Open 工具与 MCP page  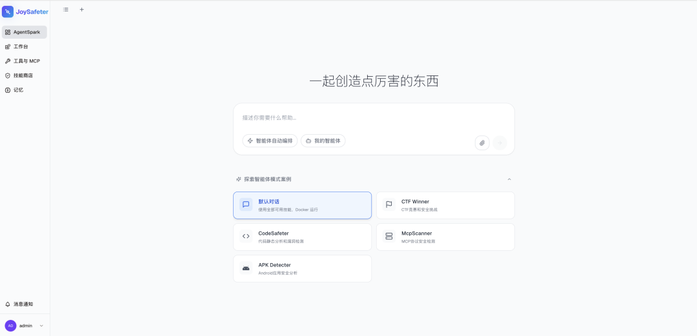25,61
